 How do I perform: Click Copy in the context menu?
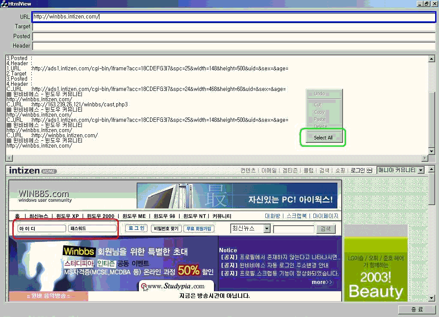pos(319,112)
